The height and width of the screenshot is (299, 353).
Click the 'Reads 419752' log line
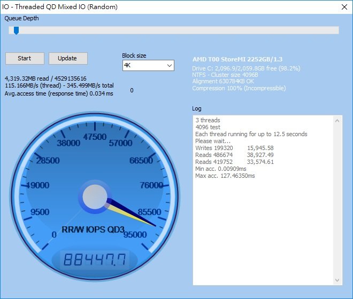pyautogui.click(x=234, y=162)
